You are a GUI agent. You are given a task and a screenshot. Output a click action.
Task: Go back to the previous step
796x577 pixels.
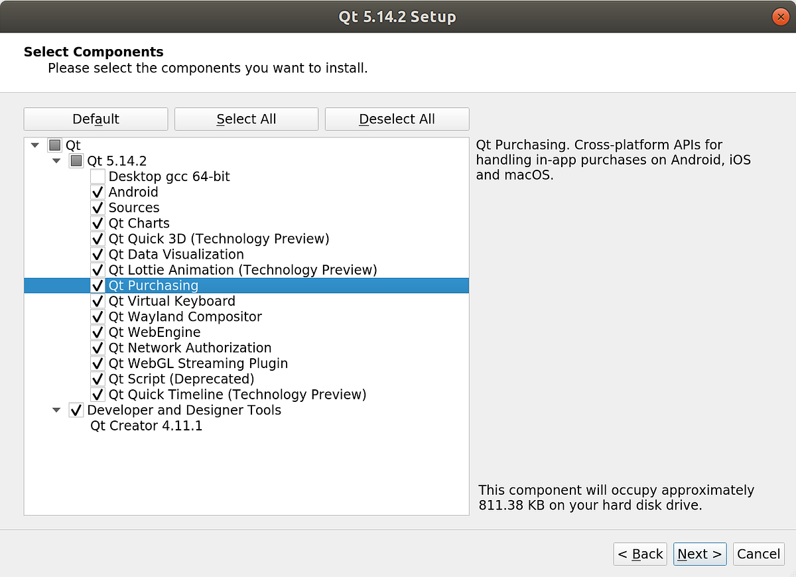pyautogui.click(x=639, y=554)
